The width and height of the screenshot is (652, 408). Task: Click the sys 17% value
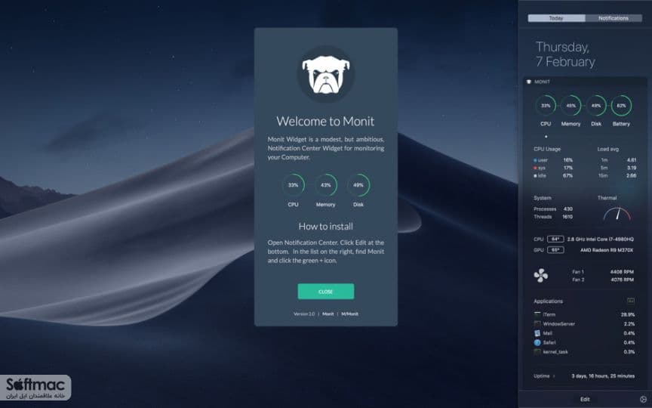point(568,168)
